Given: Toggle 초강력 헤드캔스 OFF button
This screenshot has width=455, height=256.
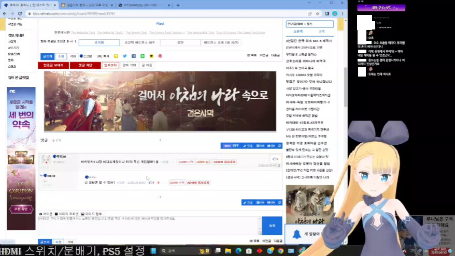Looking at the screenshot, I should (x=139, y=42).
